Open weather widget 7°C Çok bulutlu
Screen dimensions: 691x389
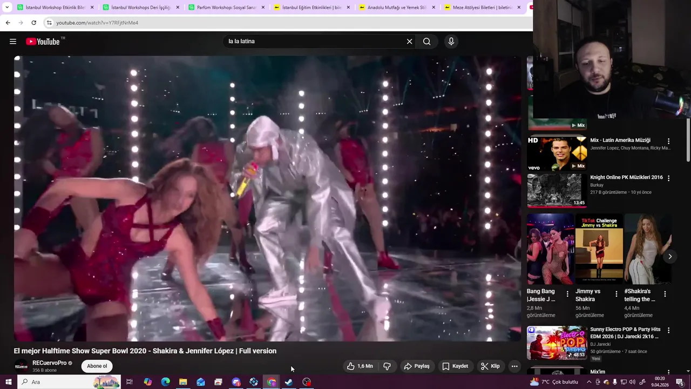click(x=554, y=382)
